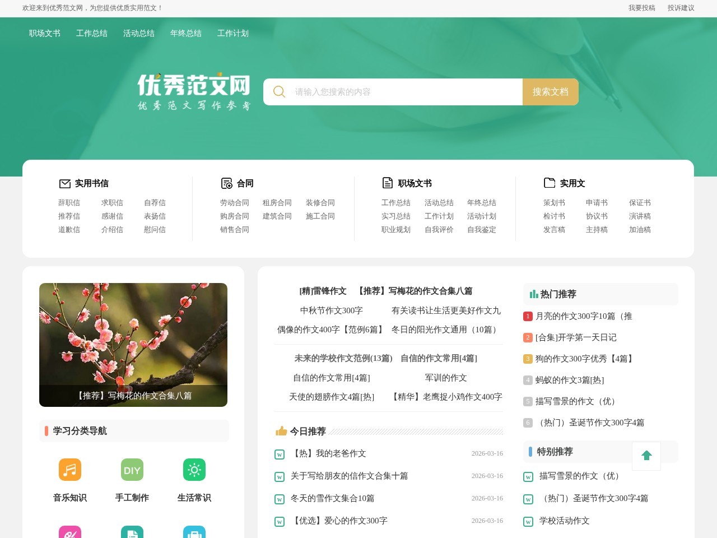Image resolution: width=717 pixels, height=538 pixels.
Task: Open the 工作总结 navigation item
Action: 91,33
